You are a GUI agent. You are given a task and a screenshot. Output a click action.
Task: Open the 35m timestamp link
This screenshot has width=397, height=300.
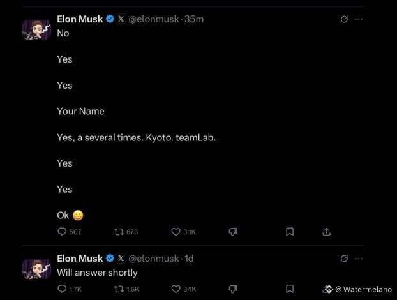pyautogui.click(x=194, y=19)
